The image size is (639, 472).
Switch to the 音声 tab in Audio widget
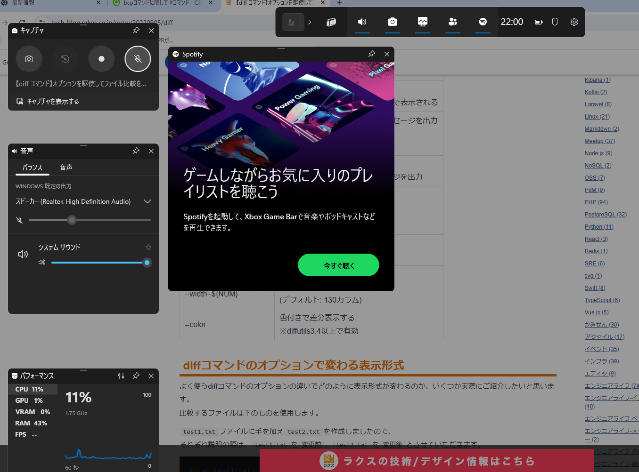click(66, 168)
